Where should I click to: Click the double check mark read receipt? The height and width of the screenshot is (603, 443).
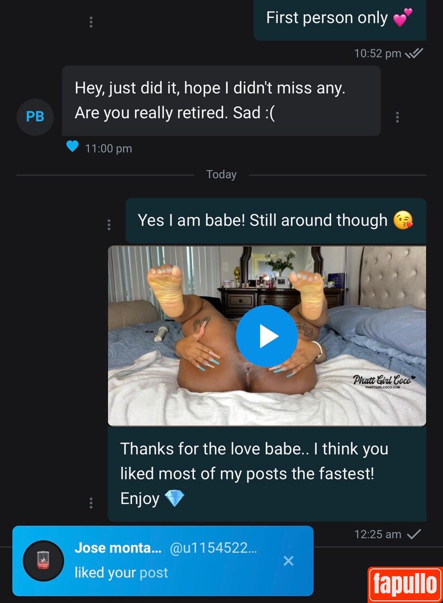point(414,54)
